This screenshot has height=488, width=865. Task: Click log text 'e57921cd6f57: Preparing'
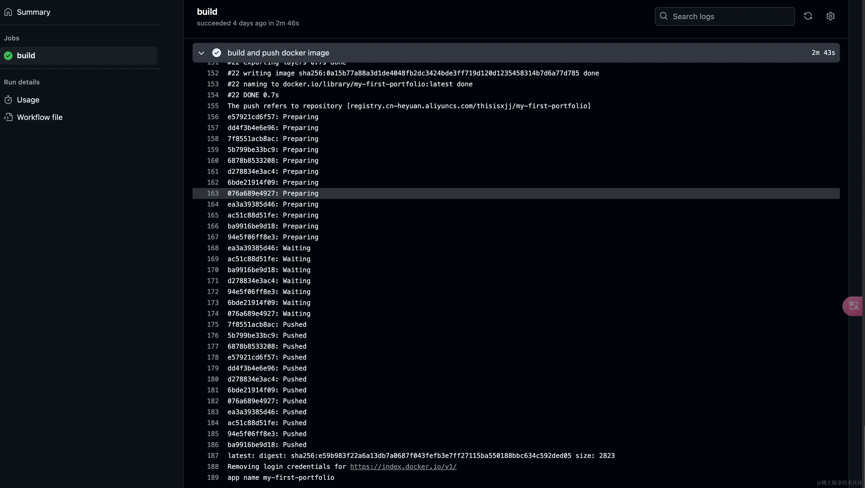[x=273, y=117]
